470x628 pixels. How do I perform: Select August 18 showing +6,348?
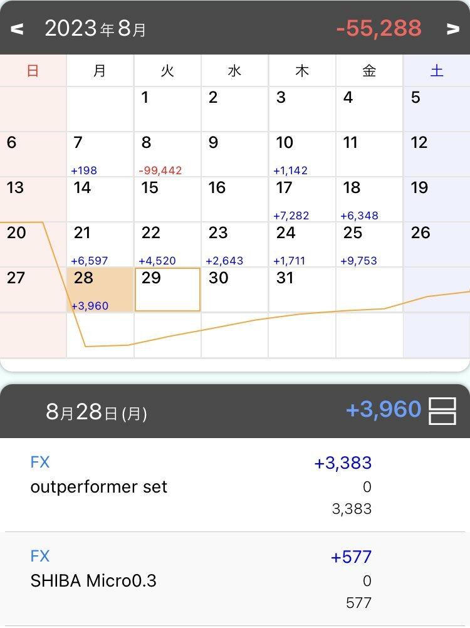tap(369, 199)
